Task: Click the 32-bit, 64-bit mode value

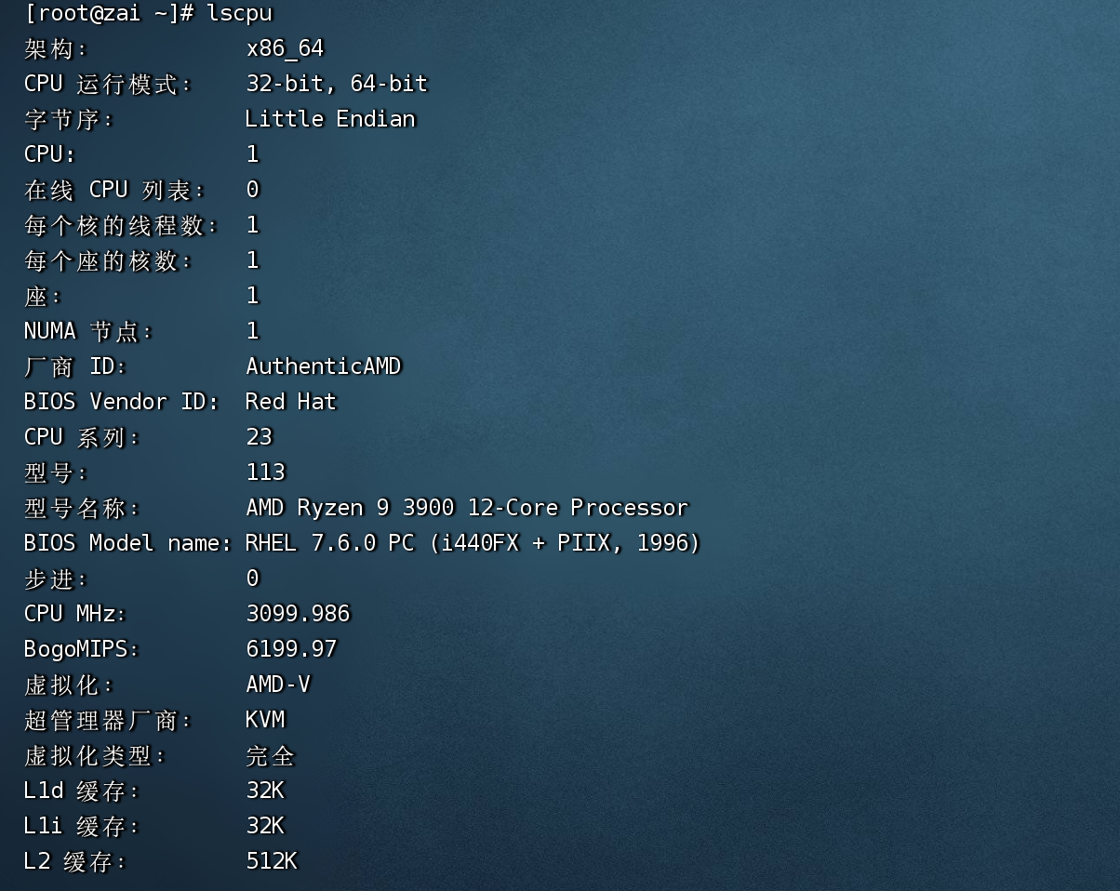Action: (x=336, y=84)
